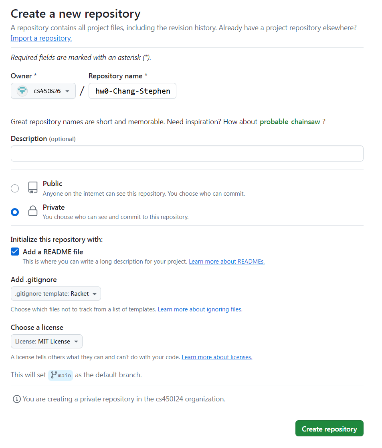Click the main default branch label
The width and height of the screenshot is (382, 448).
point(64,375)
